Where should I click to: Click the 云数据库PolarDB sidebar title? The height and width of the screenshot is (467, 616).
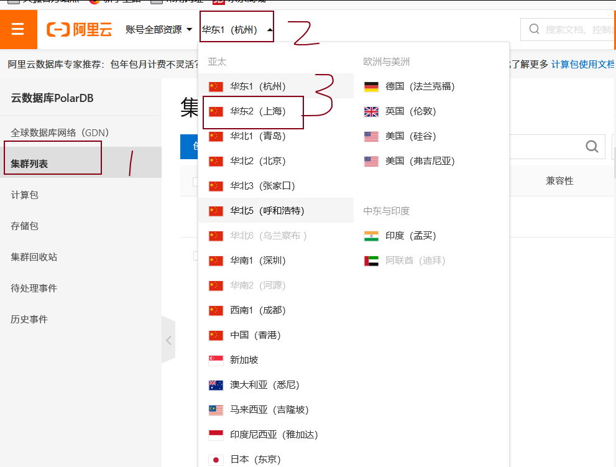click(x=52, y=98)
